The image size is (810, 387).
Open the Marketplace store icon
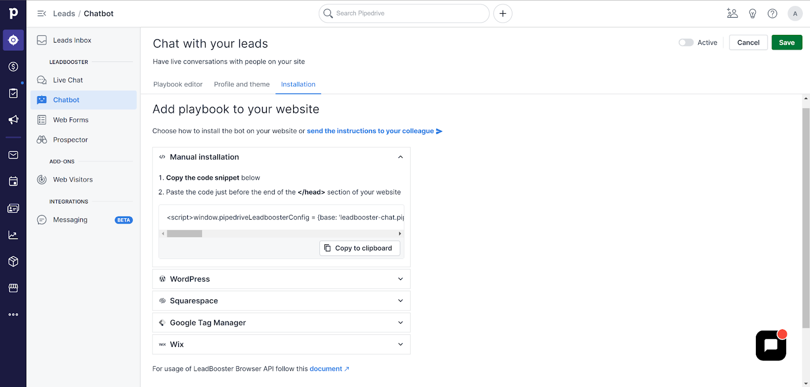13,288
